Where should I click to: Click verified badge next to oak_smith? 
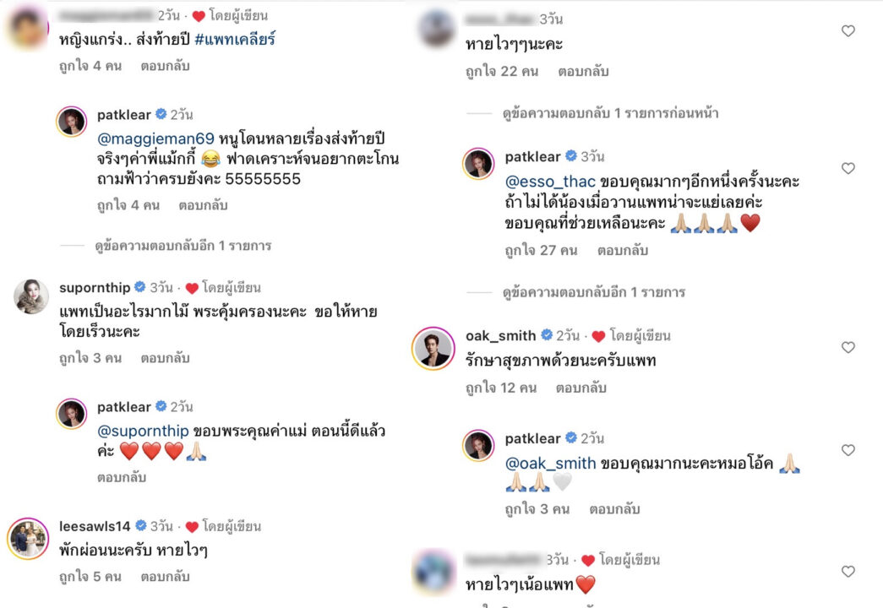tap(546, 335)
